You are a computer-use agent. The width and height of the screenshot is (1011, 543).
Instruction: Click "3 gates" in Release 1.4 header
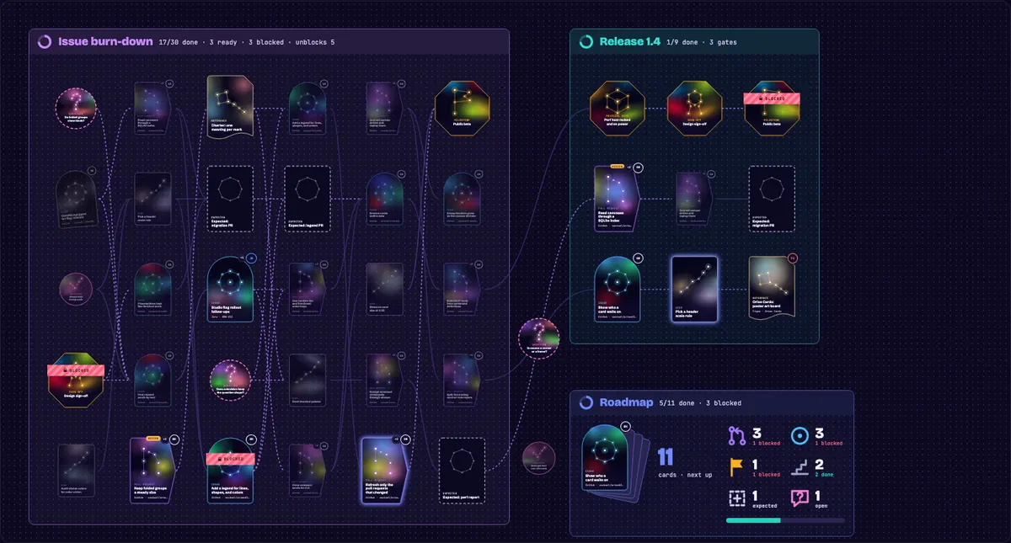tap(723, 42)
